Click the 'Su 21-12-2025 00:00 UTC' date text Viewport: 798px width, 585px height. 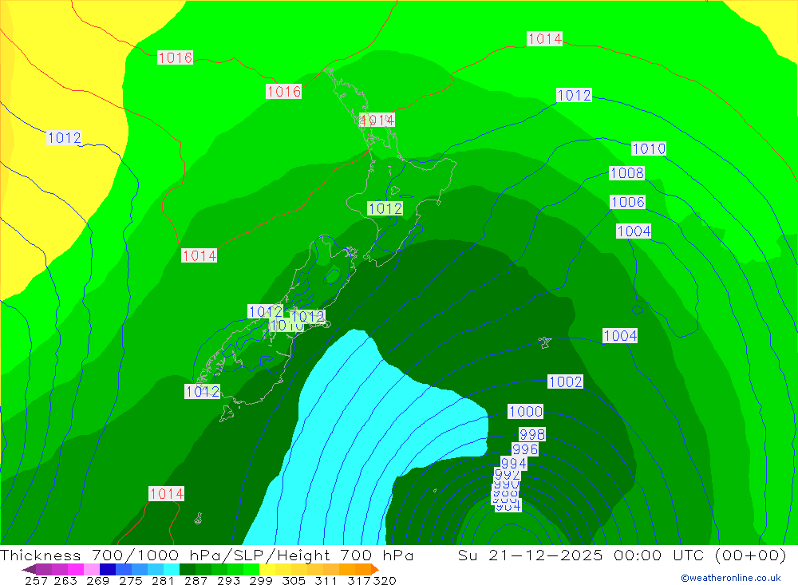(x=580, y=555)
